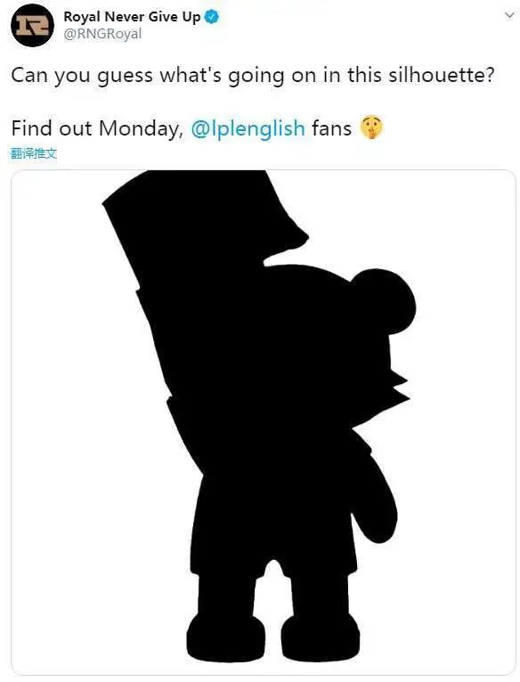Click the "Find out Monday," text
The width and height of the screenshot is (520, 682).
[97, 128]
